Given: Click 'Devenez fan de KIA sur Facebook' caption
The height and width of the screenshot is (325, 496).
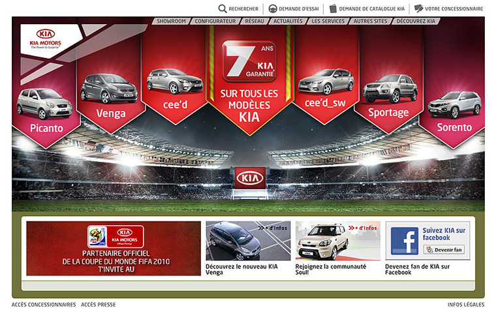Looking at the screenshot, I should pos(417,270).
